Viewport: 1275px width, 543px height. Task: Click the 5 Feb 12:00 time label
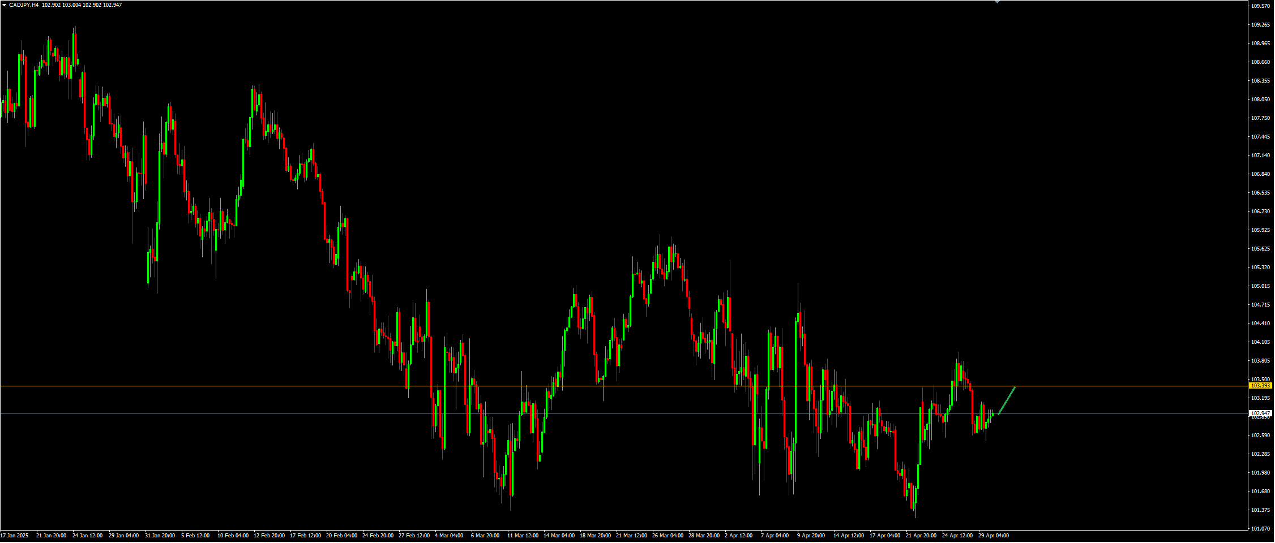(x=195, y=536)
